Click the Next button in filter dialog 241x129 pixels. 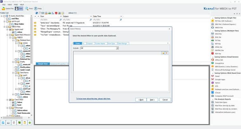152,100
